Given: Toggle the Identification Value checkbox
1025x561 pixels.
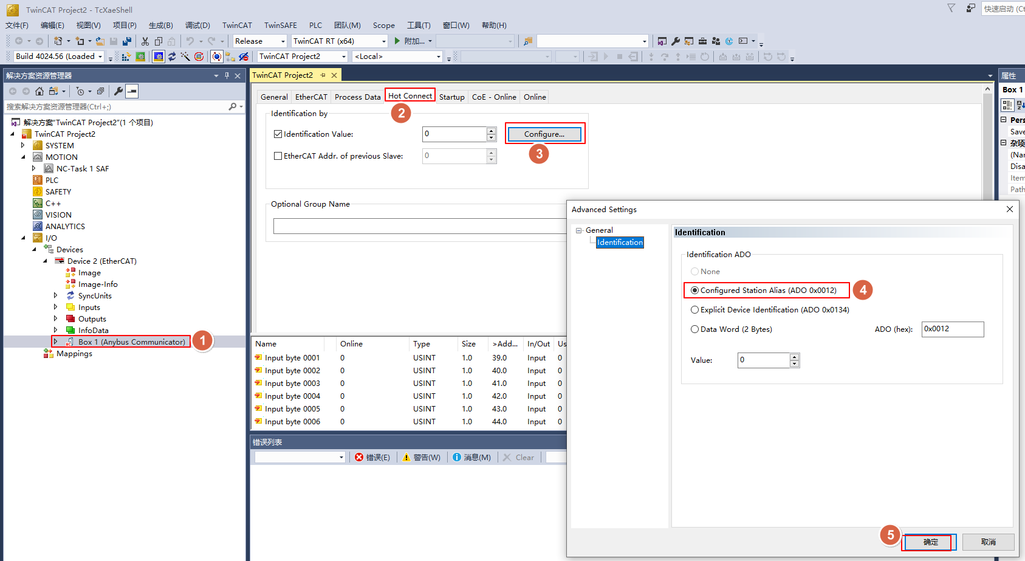Looking at the screenshot, I should click(x=278, y=134).
